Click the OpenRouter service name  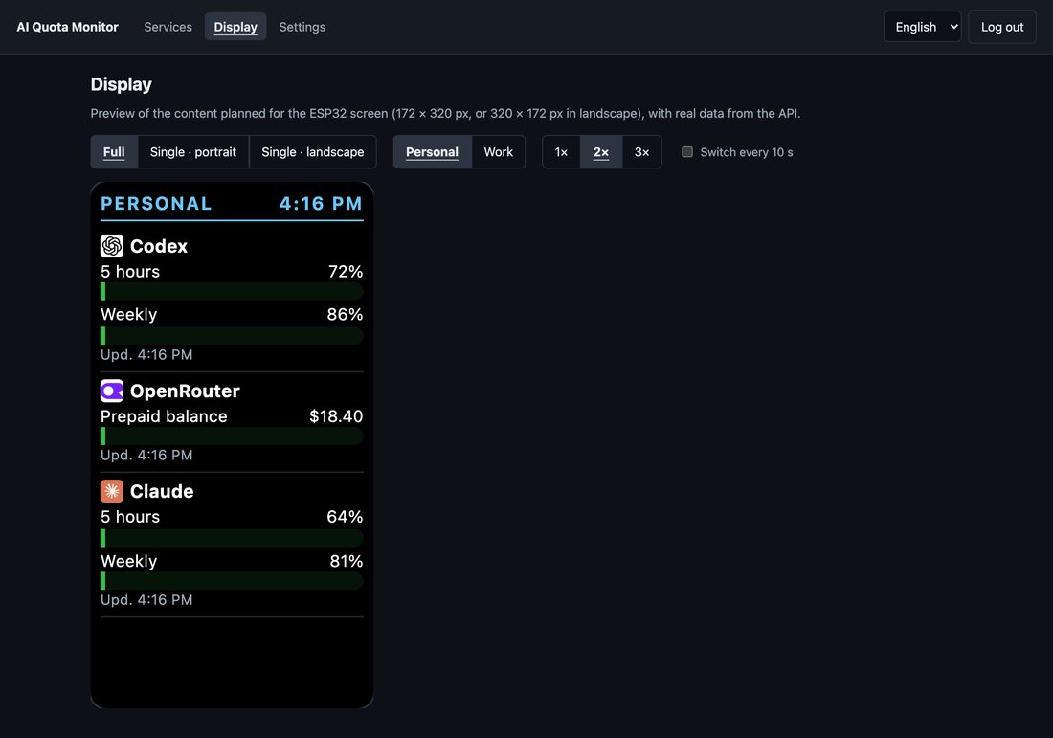[x=185, y=391]
